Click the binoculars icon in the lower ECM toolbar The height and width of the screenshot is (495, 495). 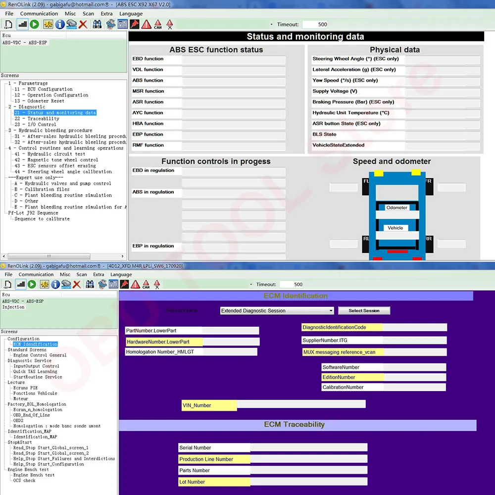(x=90, y=284)
